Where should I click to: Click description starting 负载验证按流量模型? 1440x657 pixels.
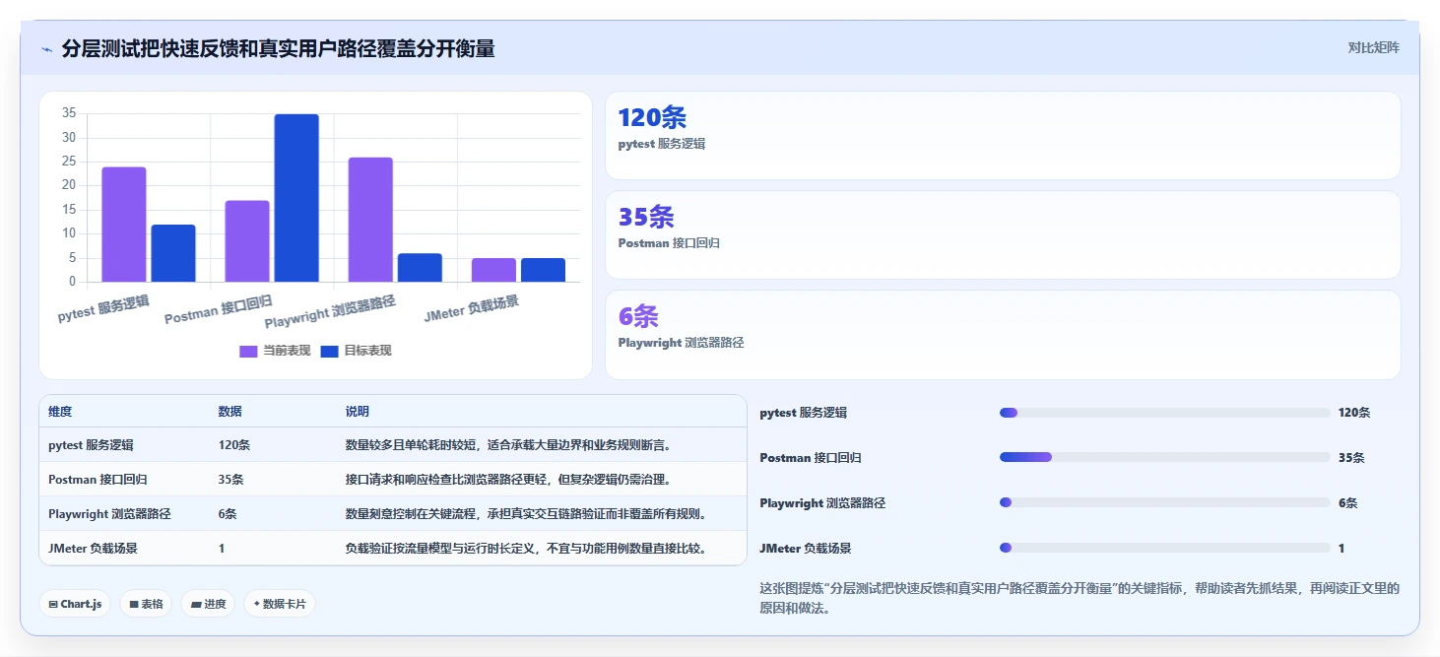point(526,549)
